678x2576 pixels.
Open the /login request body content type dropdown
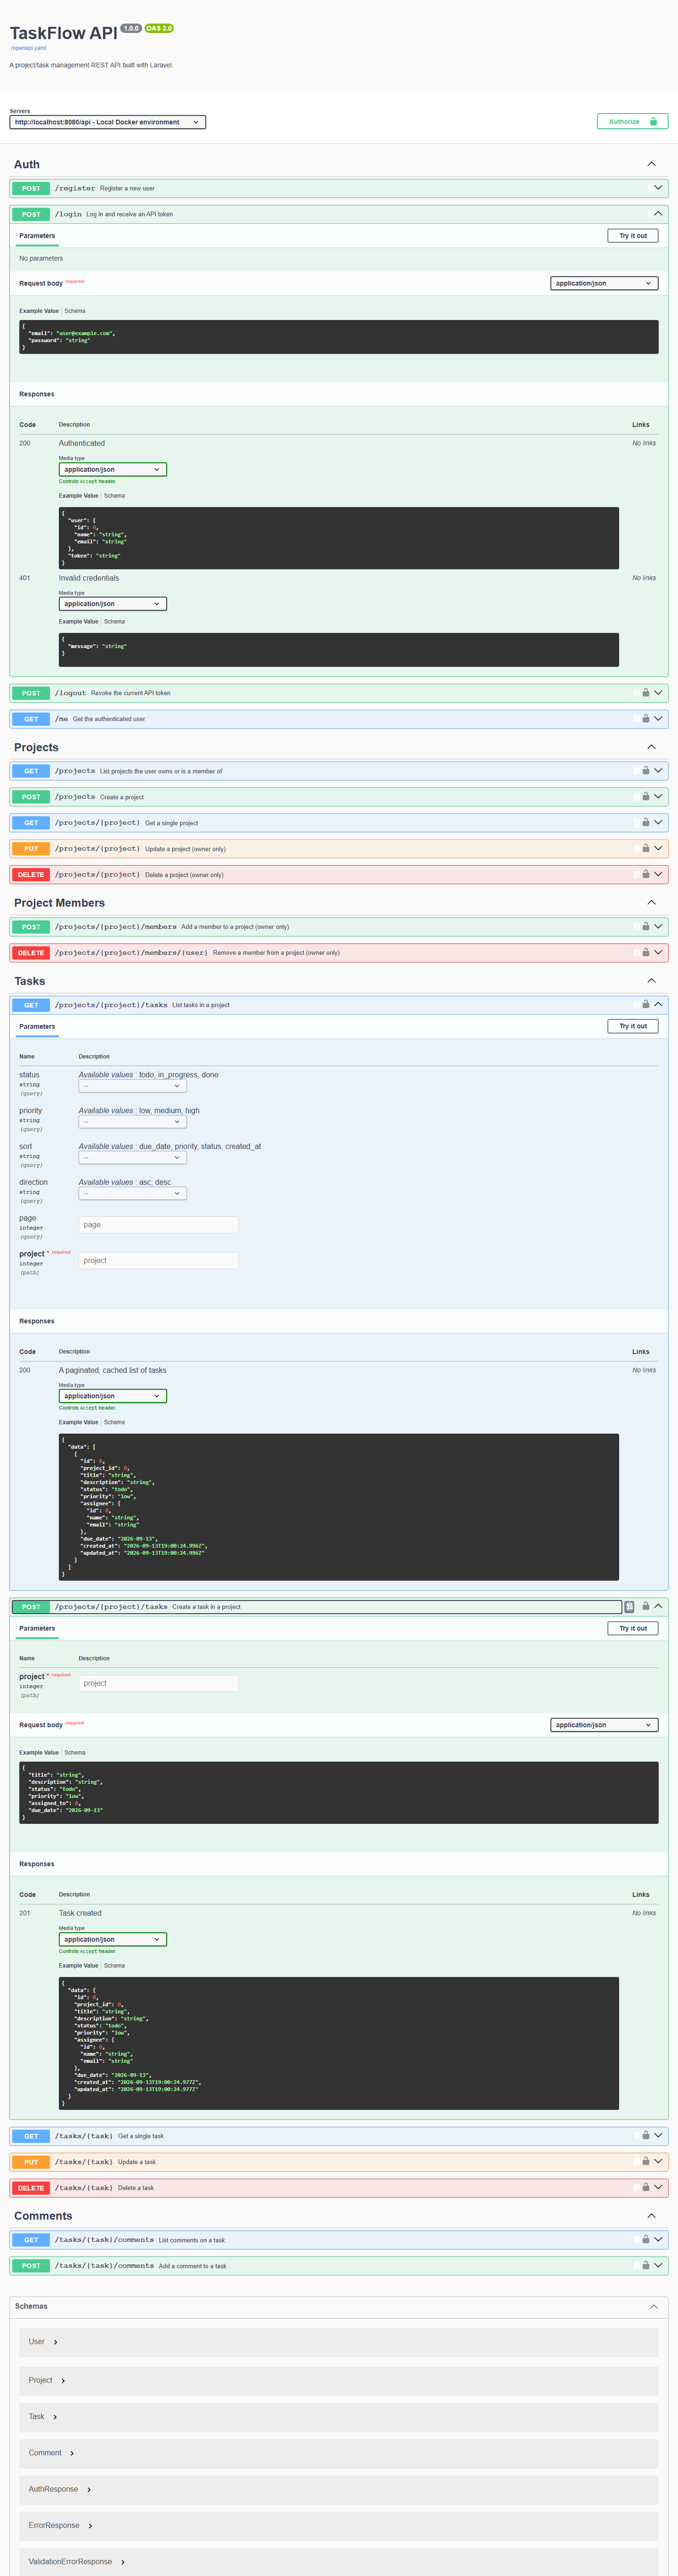[604, 283]
